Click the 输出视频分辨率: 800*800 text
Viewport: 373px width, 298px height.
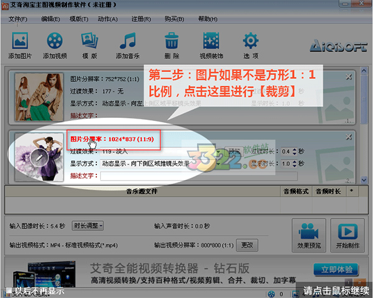(x=193, y=245)
